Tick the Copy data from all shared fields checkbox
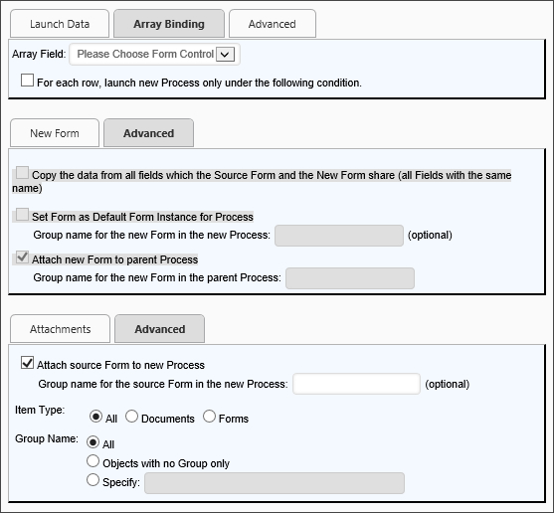The image size is (554, 513). [22, 173]
